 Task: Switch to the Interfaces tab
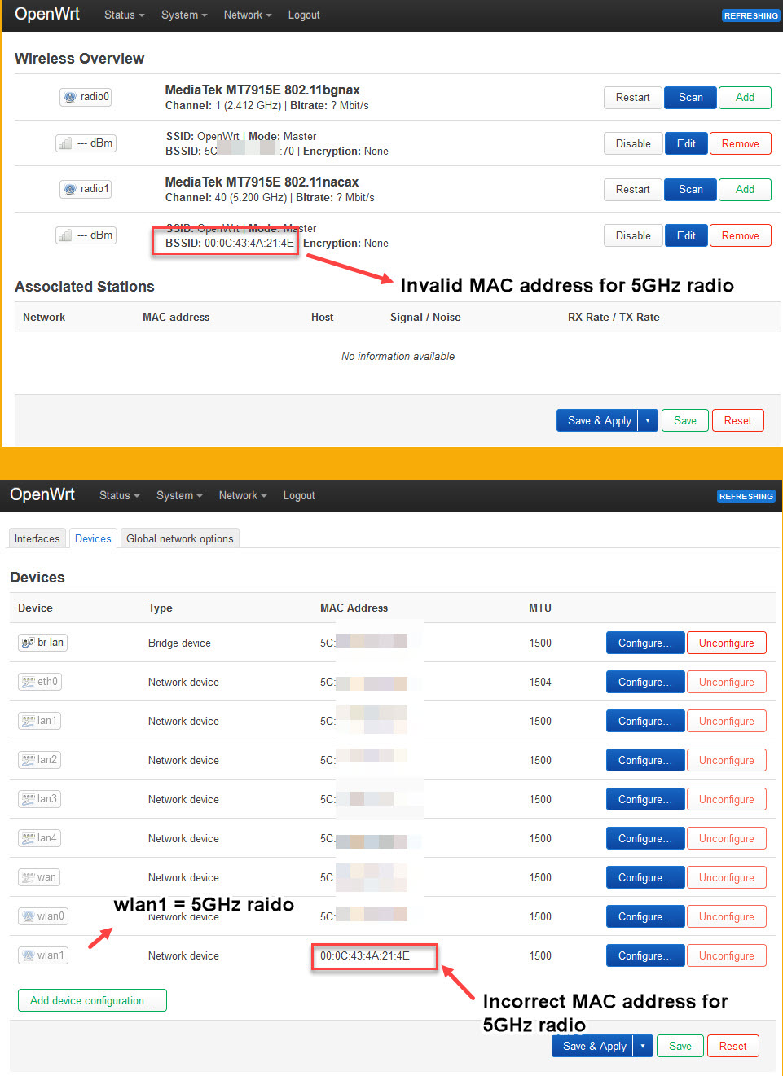coord(37,538)
